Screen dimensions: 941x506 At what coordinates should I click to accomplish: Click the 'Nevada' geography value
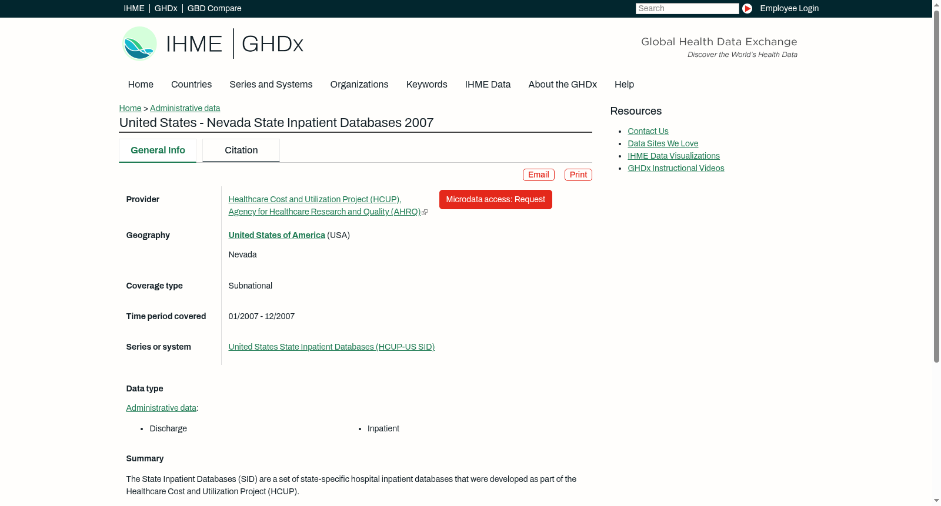pos(242,255)
